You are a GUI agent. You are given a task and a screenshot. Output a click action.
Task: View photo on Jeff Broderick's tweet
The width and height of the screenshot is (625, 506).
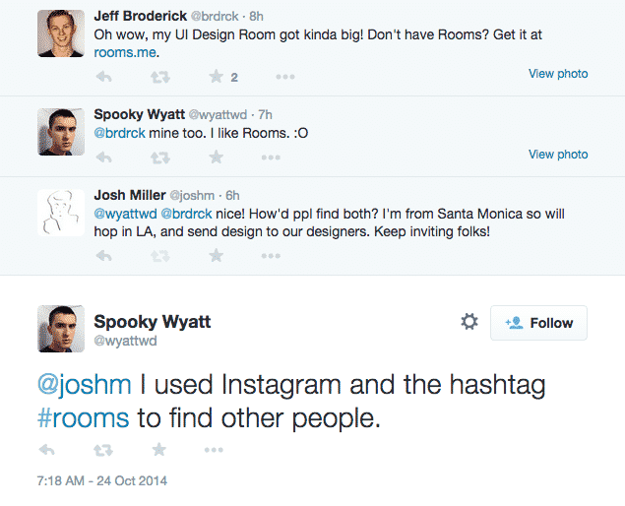tap(558, 74)
